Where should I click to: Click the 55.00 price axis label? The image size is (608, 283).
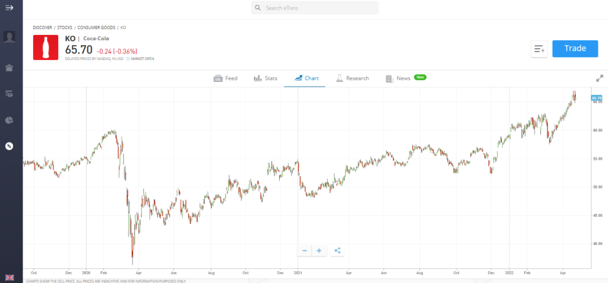coord(597,159)
